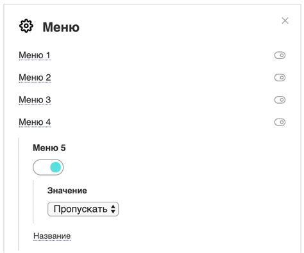Toggle the switch for Меню 1

coord(280,55)
